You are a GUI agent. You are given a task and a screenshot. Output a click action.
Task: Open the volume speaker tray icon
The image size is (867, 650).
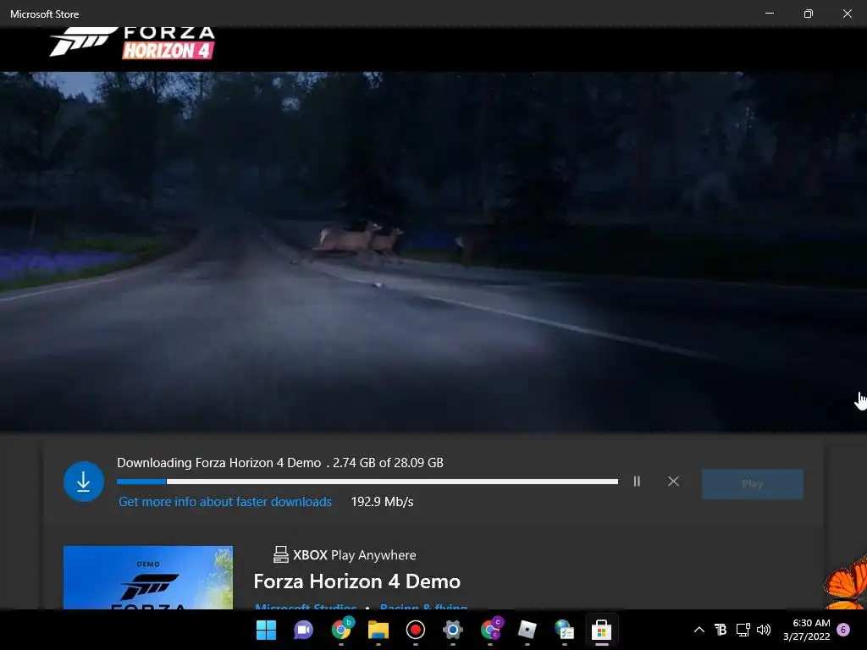(x=764, y=630)
